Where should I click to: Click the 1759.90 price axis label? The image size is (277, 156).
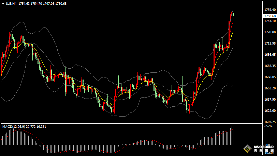coord(269,10)
